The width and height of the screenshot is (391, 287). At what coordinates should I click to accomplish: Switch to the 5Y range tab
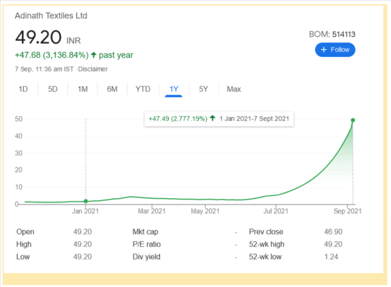[x=203, y=89]
